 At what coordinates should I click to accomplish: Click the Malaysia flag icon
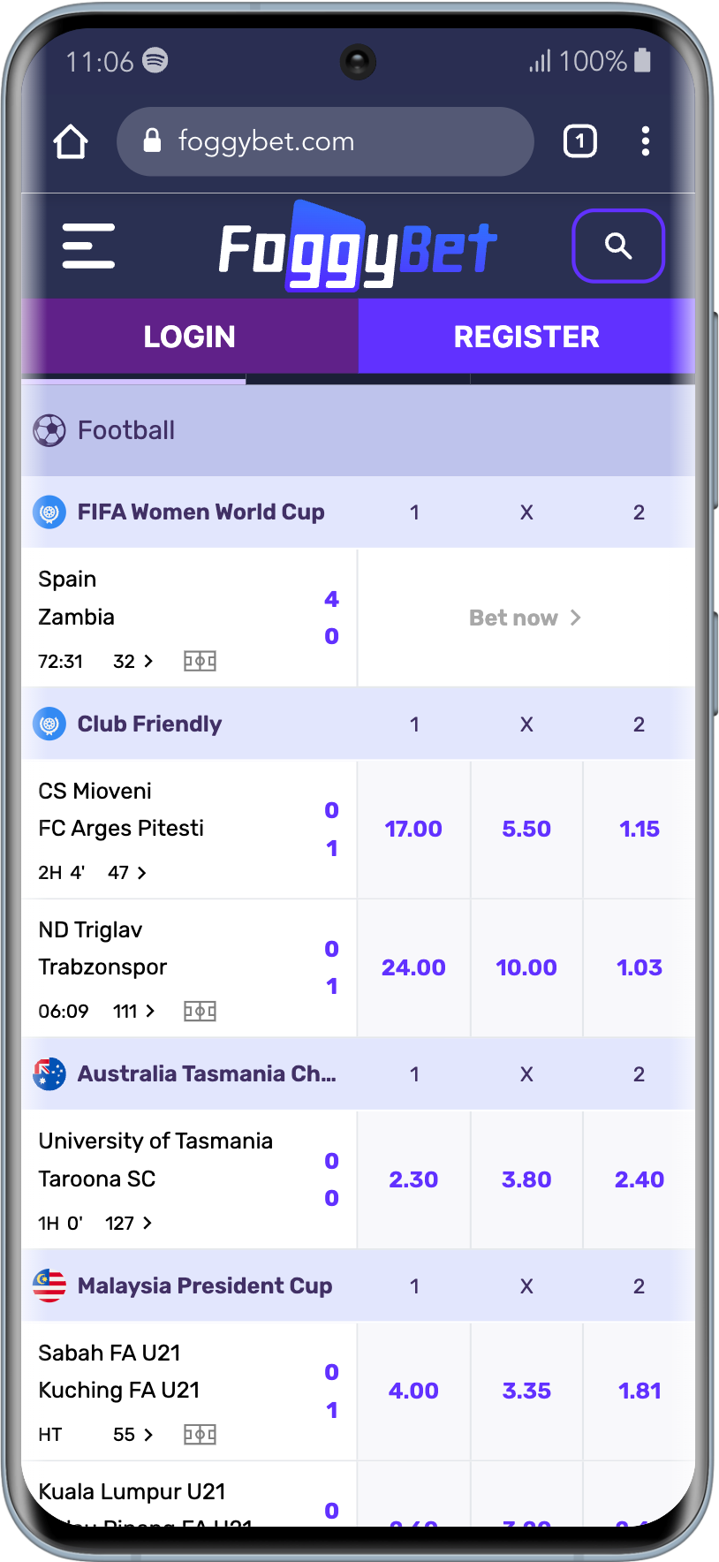(x=49, y=1286)
